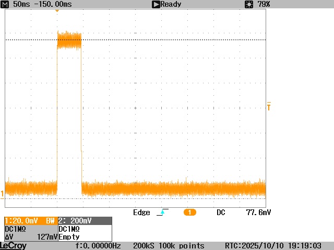Click the channel 1 ground marker at left edge
Screen dimensions: 334x250
click(x=2, y=194)
